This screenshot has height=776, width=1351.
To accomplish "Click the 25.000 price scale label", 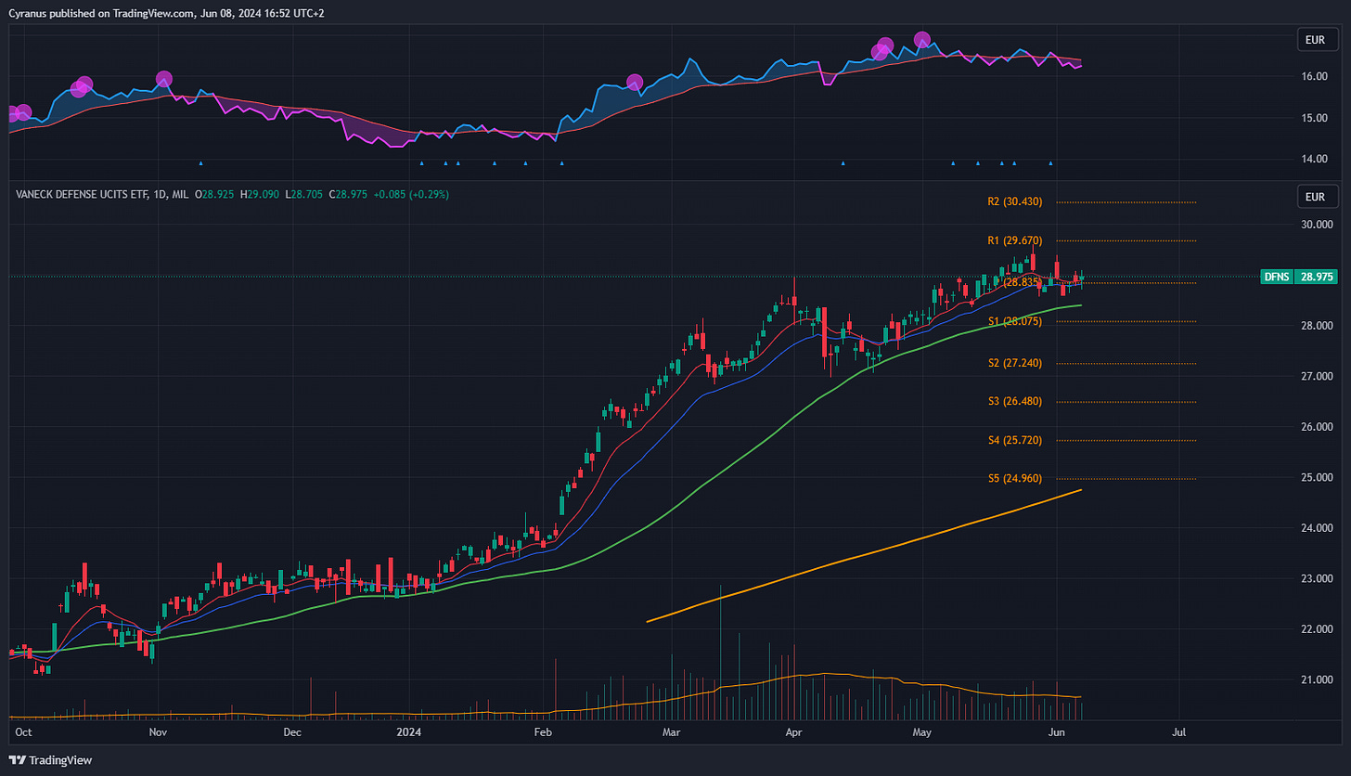I will click(x=1317, y=477).
